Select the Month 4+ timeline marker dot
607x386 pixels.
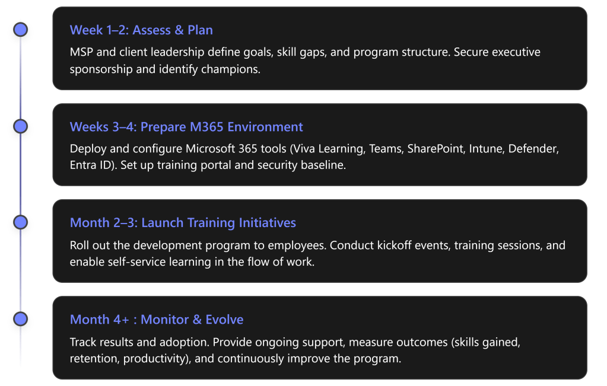(x=21, y=319)
